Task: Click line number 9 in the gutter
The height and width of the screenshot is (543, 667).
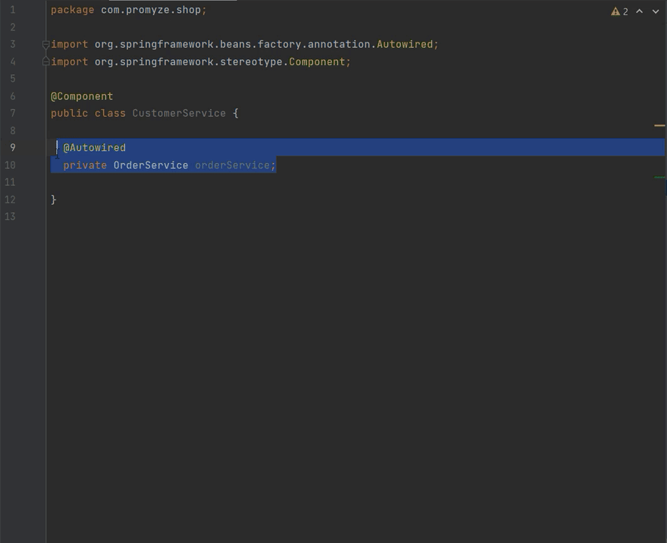Action: coord(12,147)
